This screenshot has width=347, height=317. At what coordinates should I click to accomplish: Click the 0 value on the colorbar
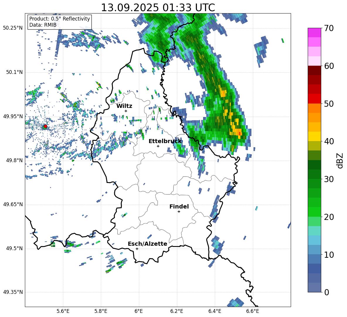tap(326, 292)
